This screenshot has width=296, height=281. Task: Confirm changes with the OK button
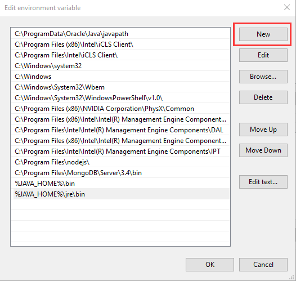pos(210,265)
